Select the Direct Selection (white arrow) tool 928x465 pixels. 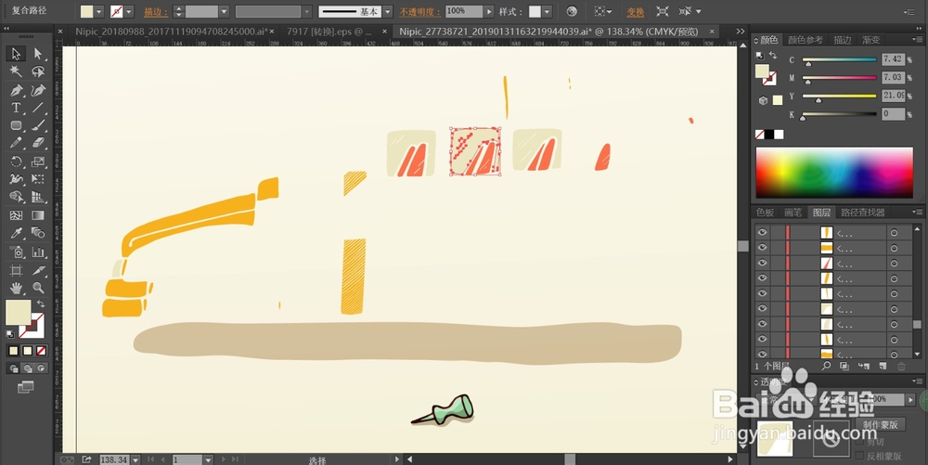click(x=38, y=54)
